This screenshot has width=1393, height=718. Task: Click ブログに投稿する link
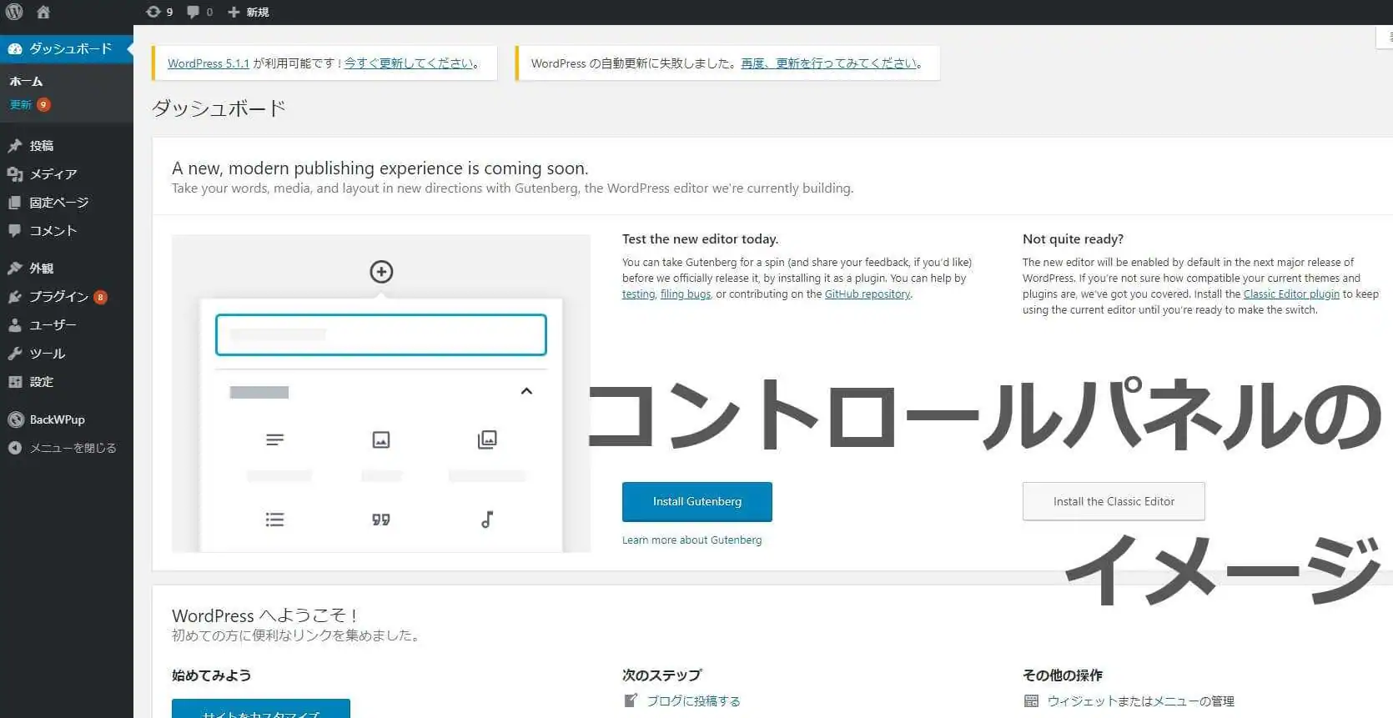point(694,701)
